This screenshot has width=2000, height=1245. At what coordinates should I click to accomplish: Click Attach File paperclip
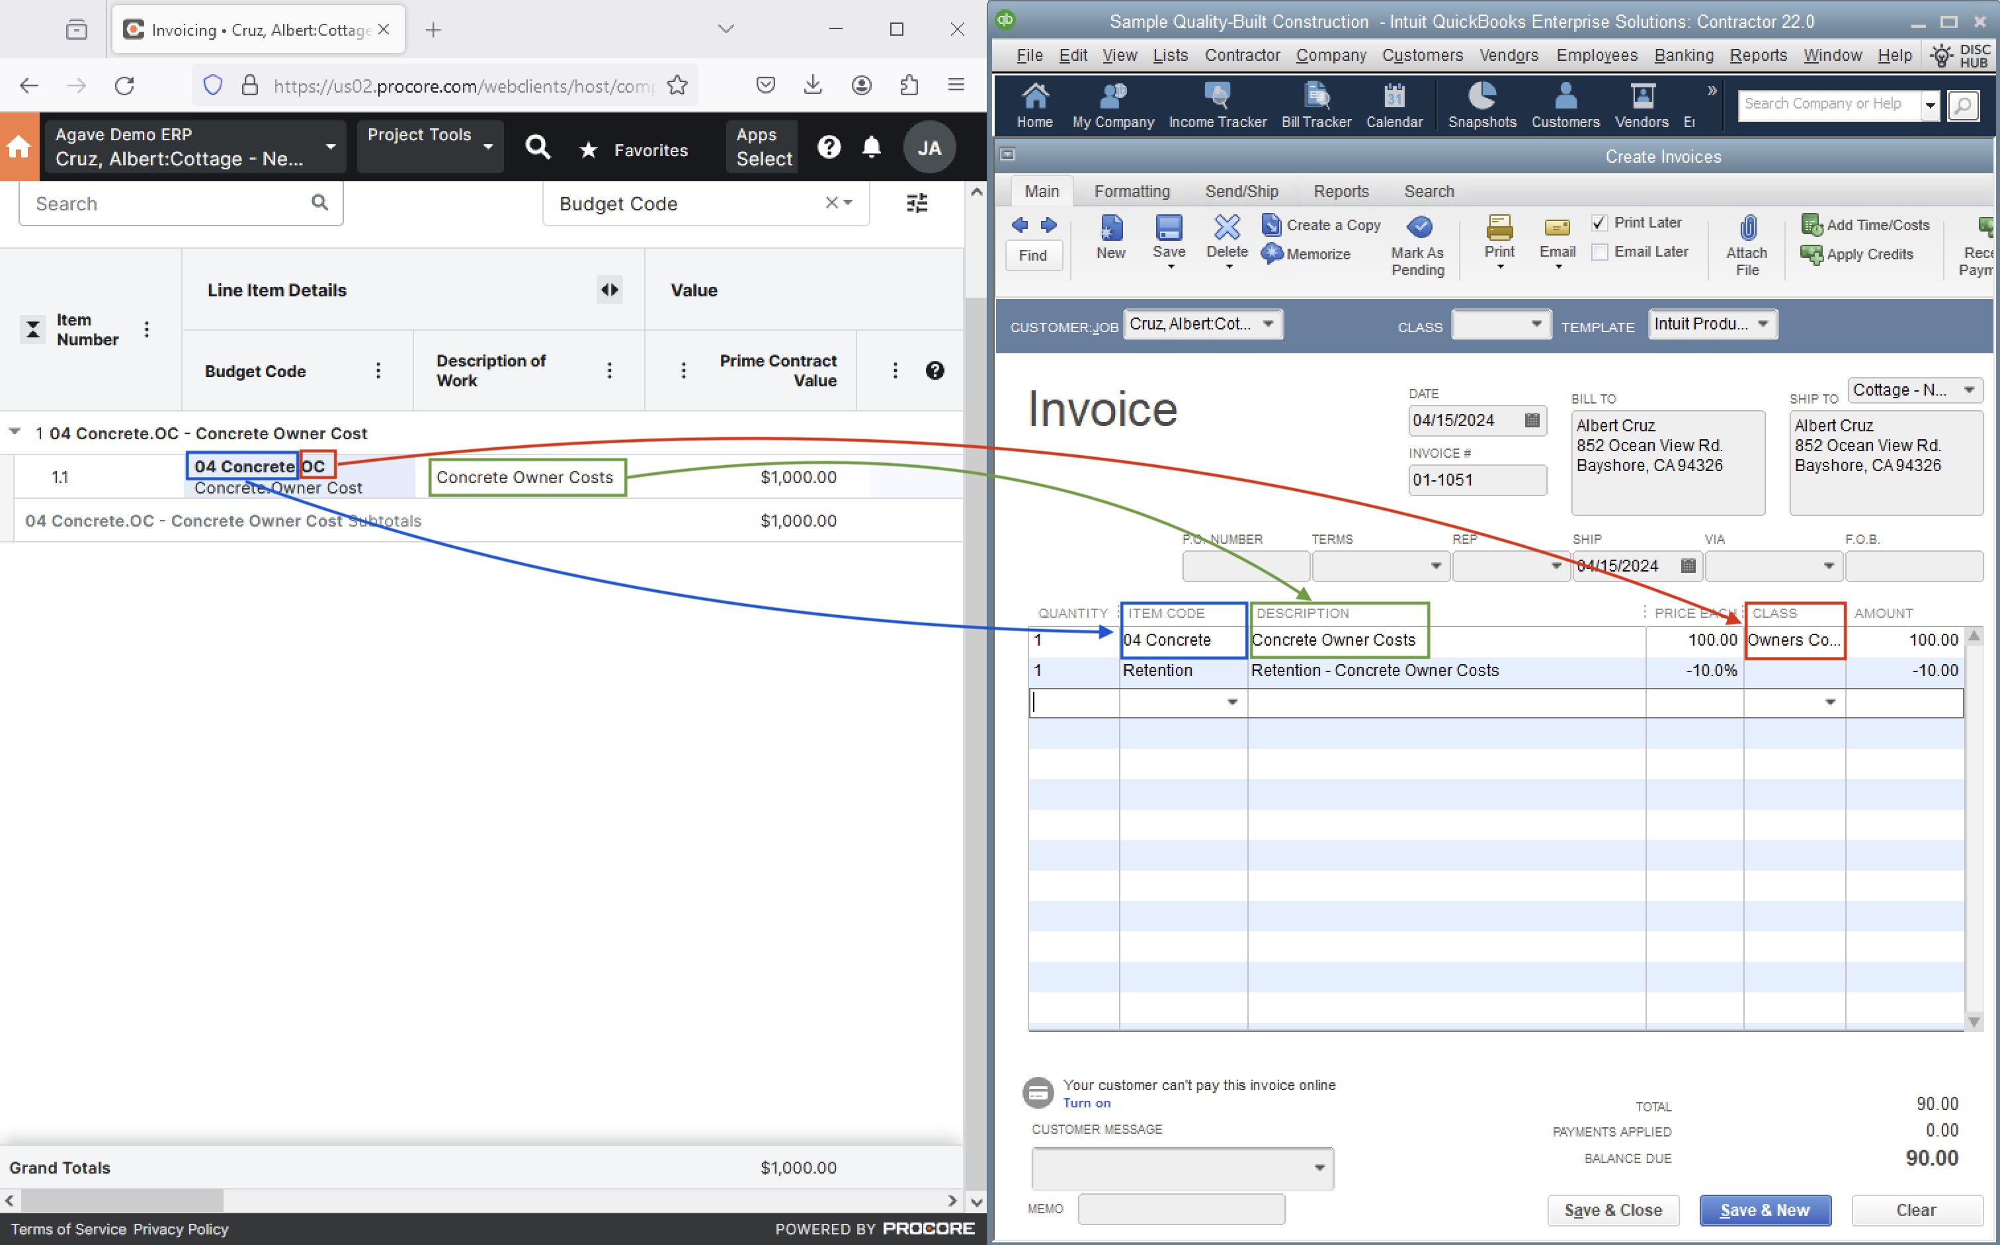pyautogui.click(x=1747, y=246)
